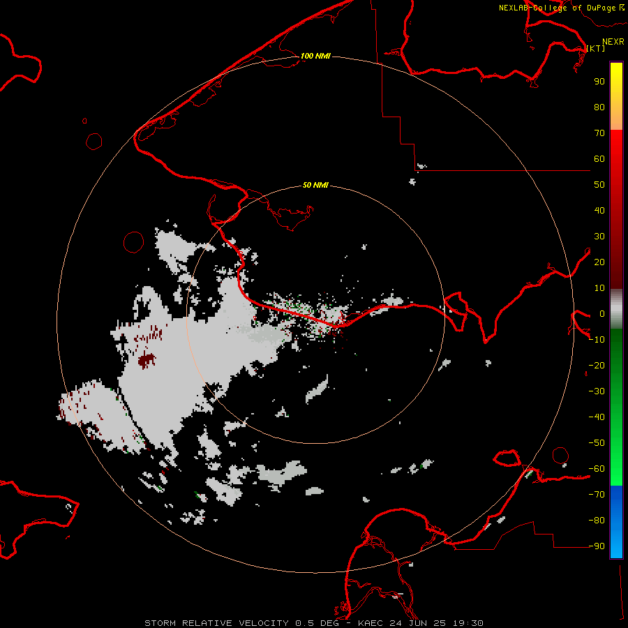Click the -20 value on the velocity scale

pos(597,365)
